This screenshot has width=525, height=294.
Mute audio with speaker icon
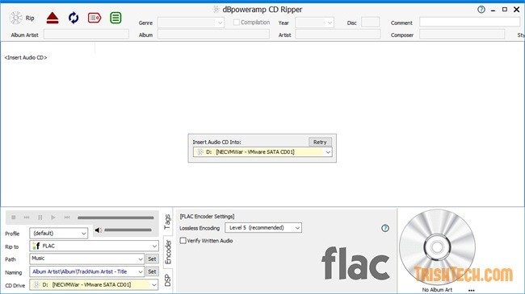98,230
